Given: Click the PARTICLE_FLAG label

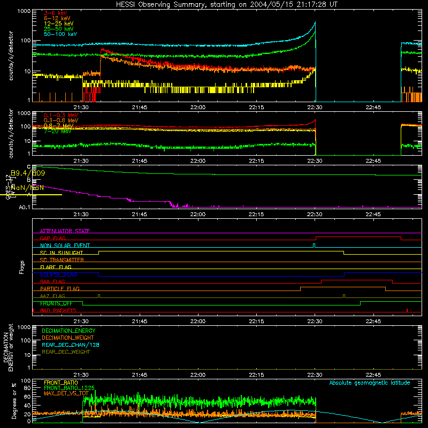Looking at the screenshot, I should (x=60, y=288).
